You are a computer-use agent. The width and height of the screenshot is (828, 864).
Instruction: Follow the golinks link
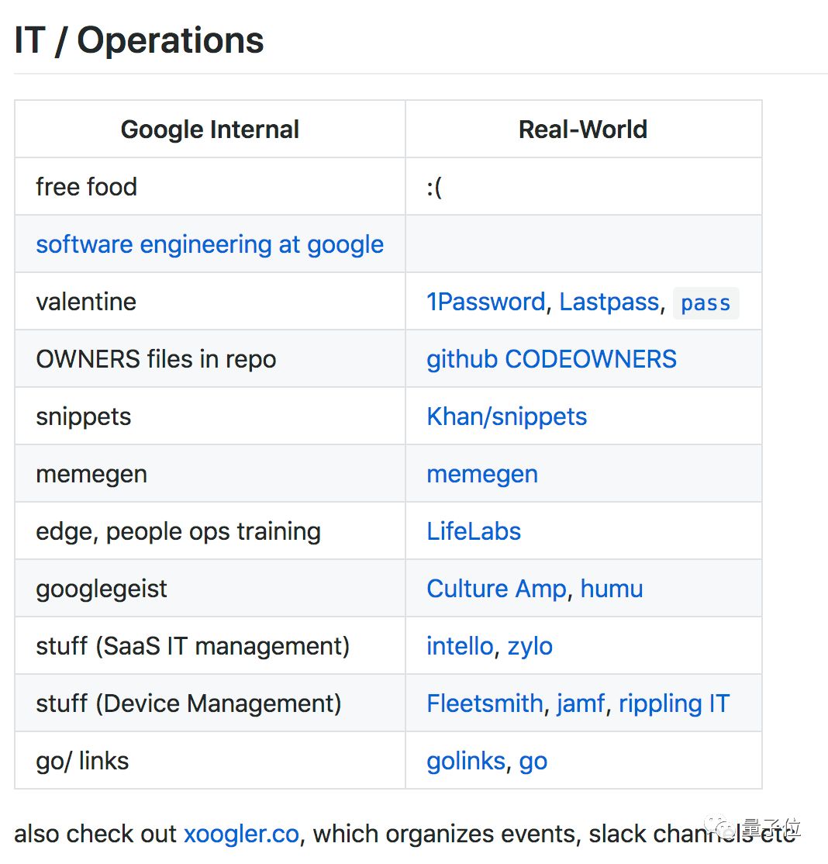click(466, 762)
